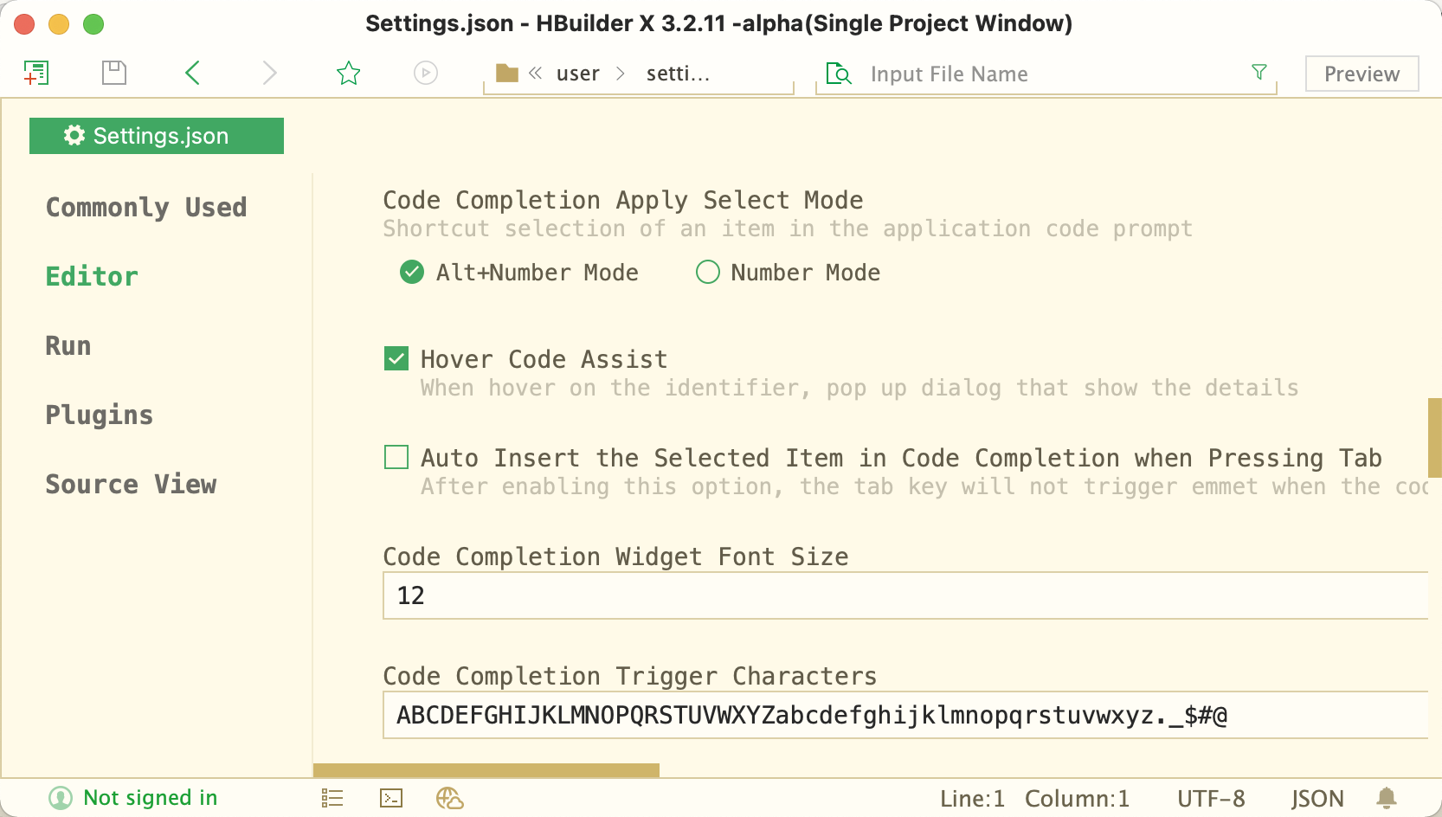This screenshot has height=817, width=1442.
Task: Click the new file icon in toolbar
Action: pyautogui.click(x=36, y=73)
